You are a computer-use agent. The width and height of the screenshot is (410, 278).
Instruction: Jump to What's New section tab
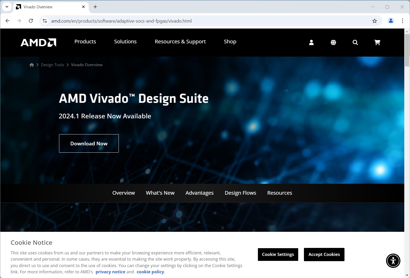point(160,193)
